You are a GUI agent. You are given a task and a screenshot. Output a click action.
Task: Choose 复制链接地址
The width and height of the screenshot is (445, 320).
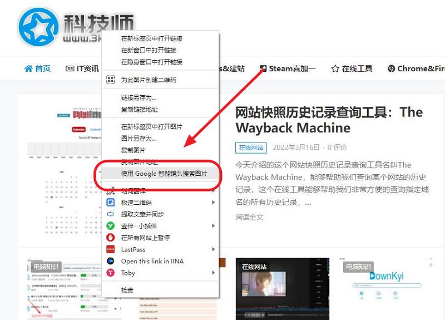tap(160, 109)
